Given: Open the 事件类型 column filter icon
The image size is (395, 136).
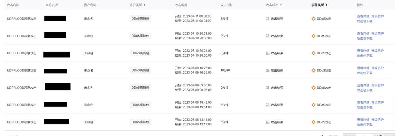Looking at the screenshot, I should click(326, 5).
